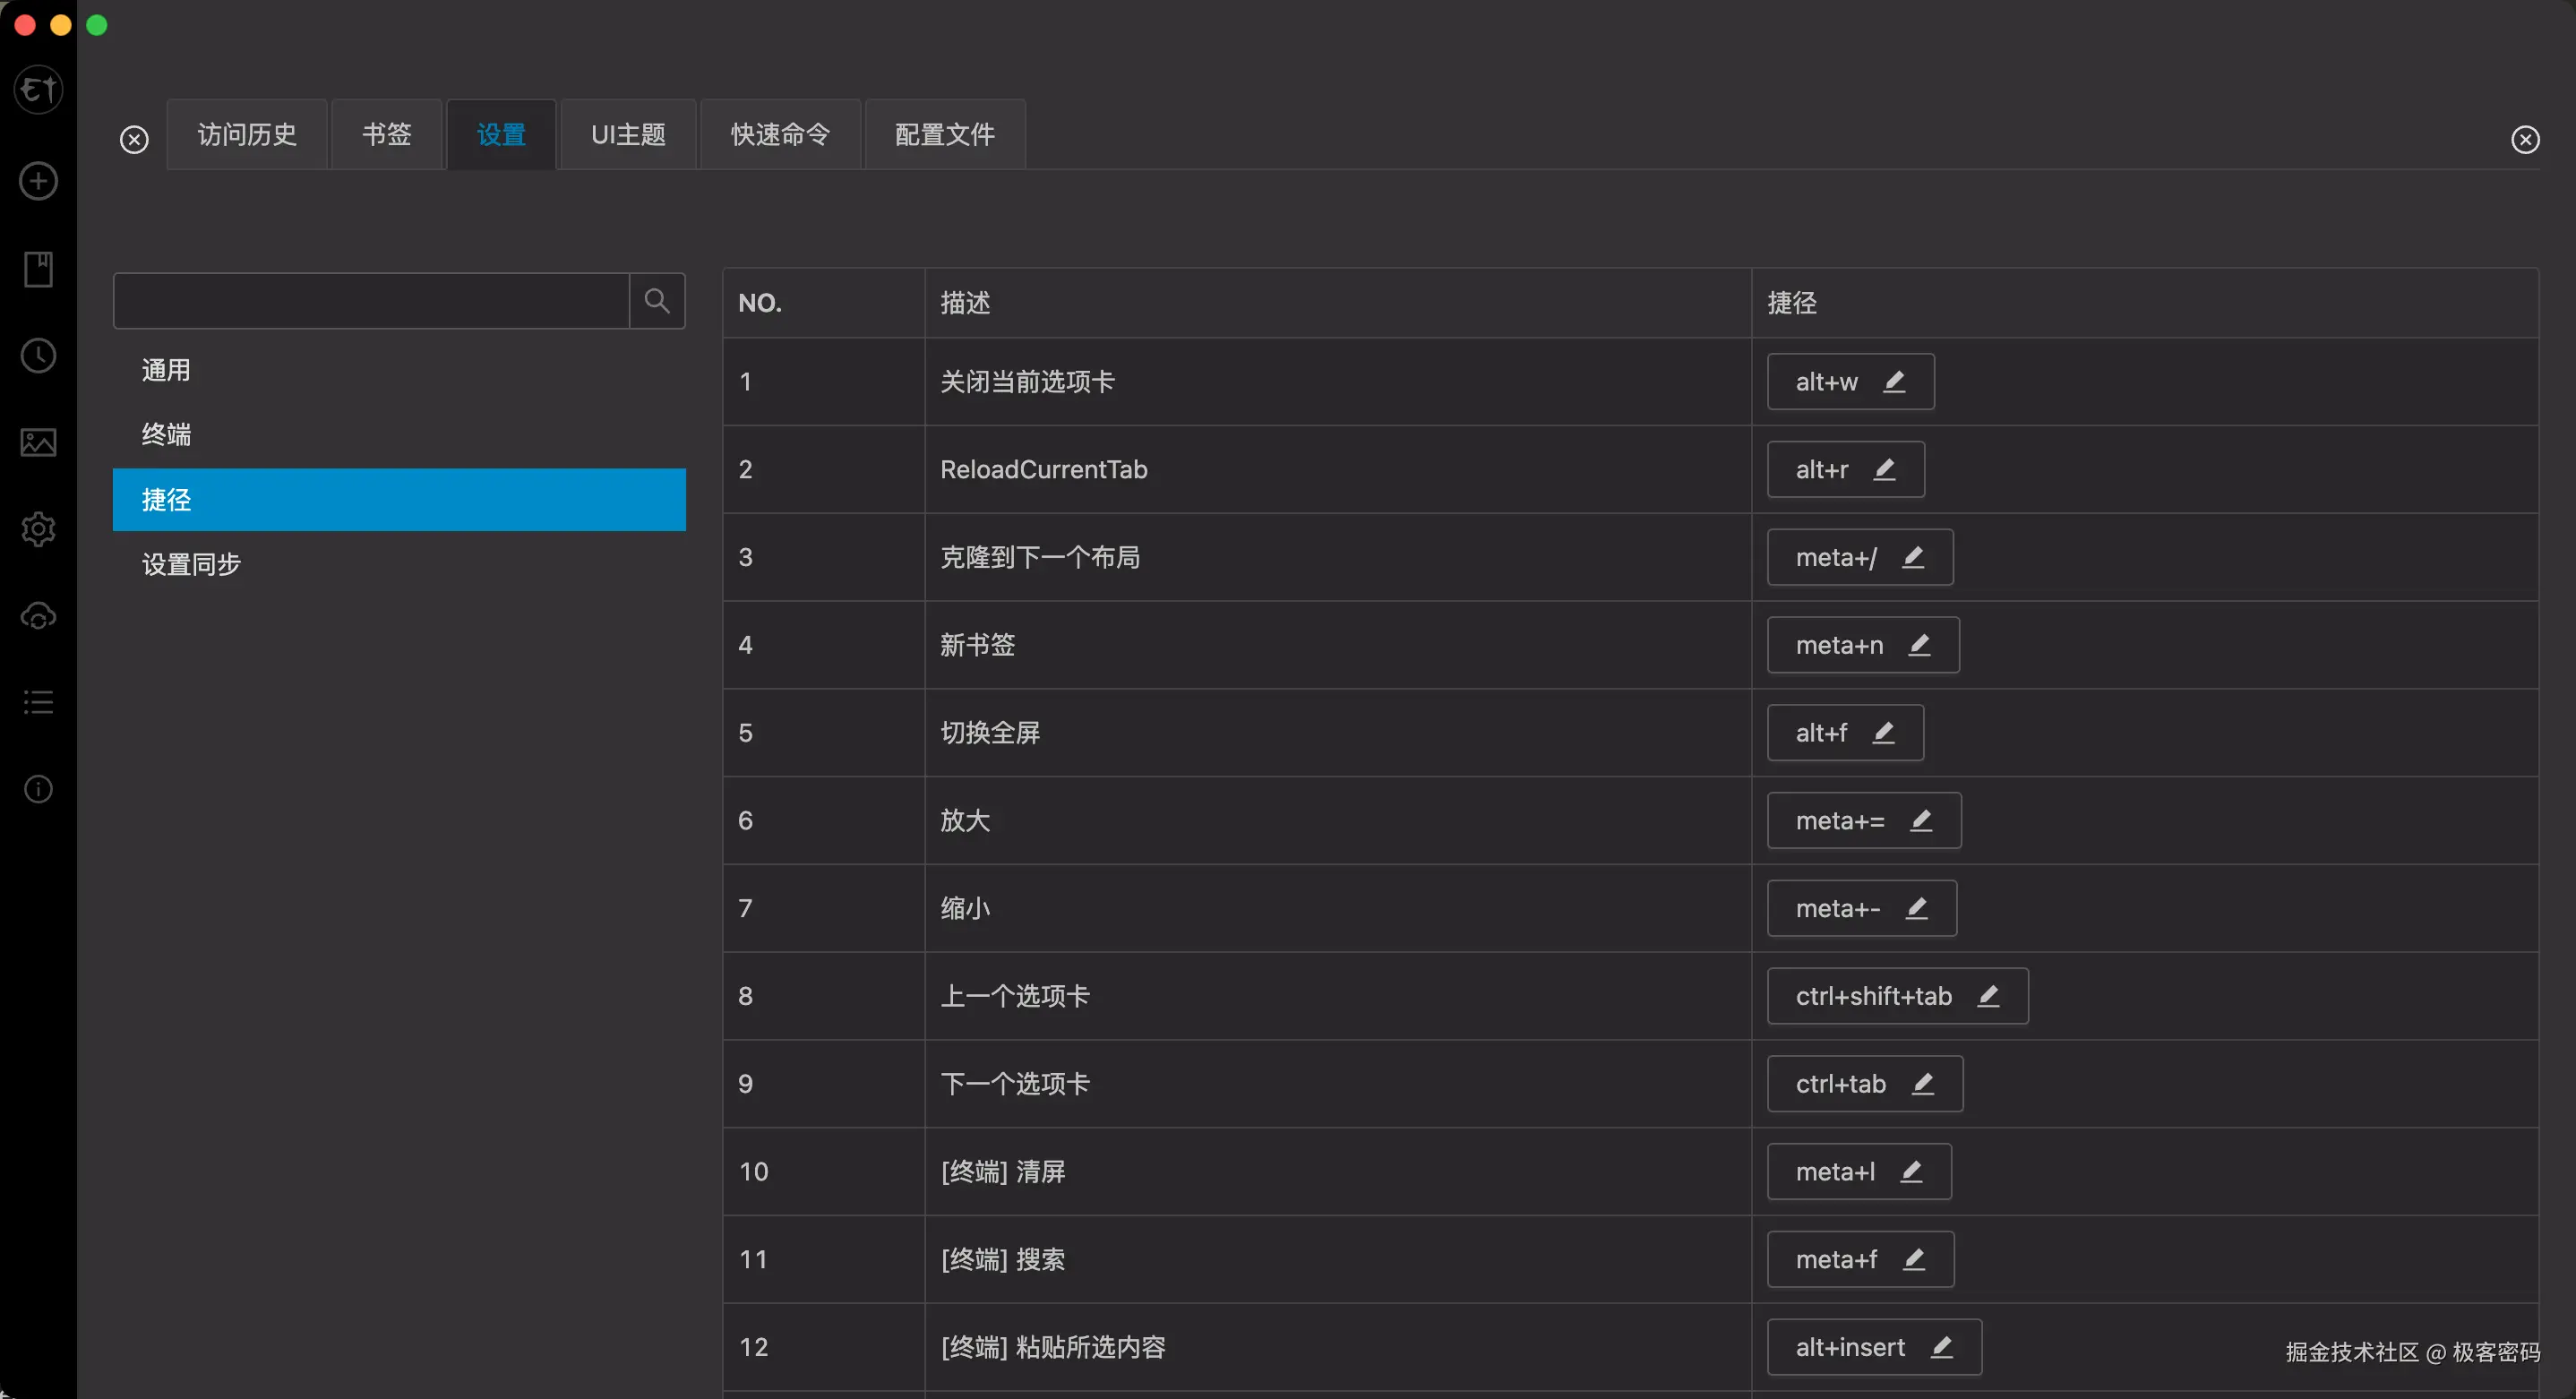Switch to the 书签 tab
The height and width of the screenshot is (1399, 2576).
(x=386, y=133)
